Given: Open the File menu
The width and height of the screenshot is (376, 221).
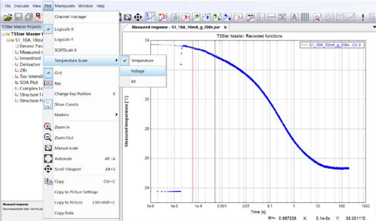Looking at the screenshot, I should coord(8,6).
